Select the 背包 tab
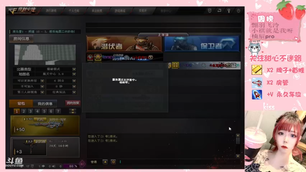 21,104
